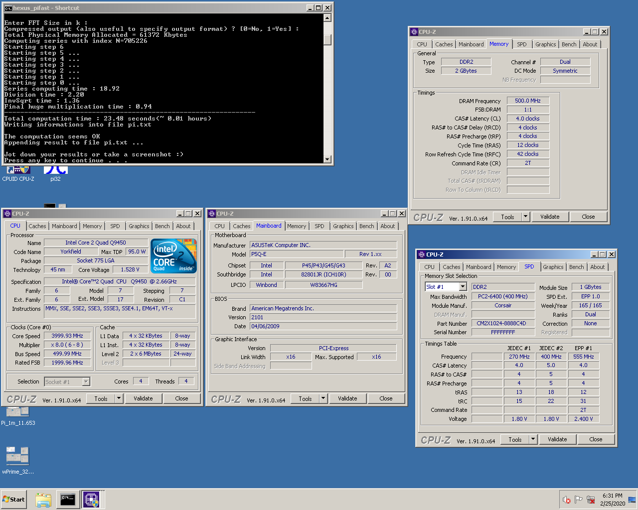This screenshot has width=638, height=510.
Task: Click the Action Center flag tray icon
Action: [579, 500]
